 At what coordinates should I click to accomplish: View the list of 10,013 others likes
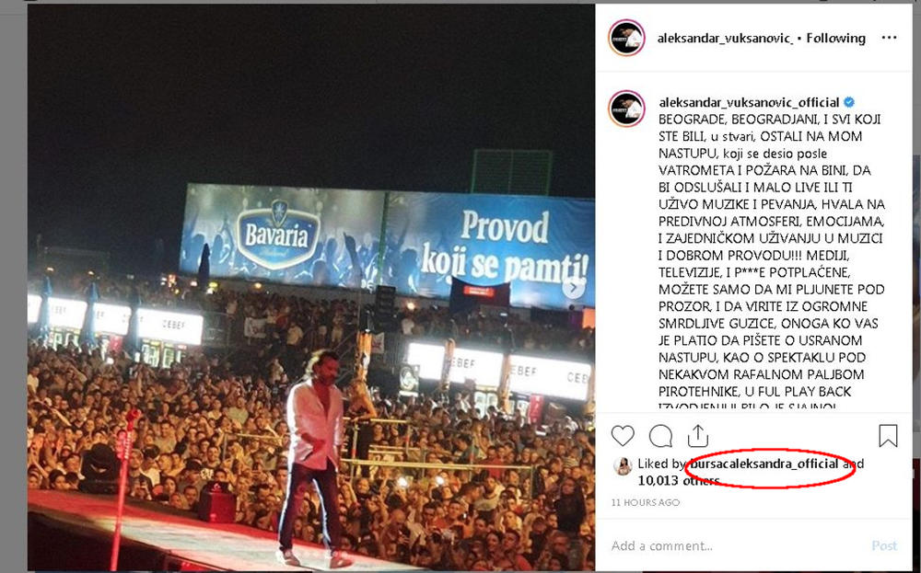[679, 481]
